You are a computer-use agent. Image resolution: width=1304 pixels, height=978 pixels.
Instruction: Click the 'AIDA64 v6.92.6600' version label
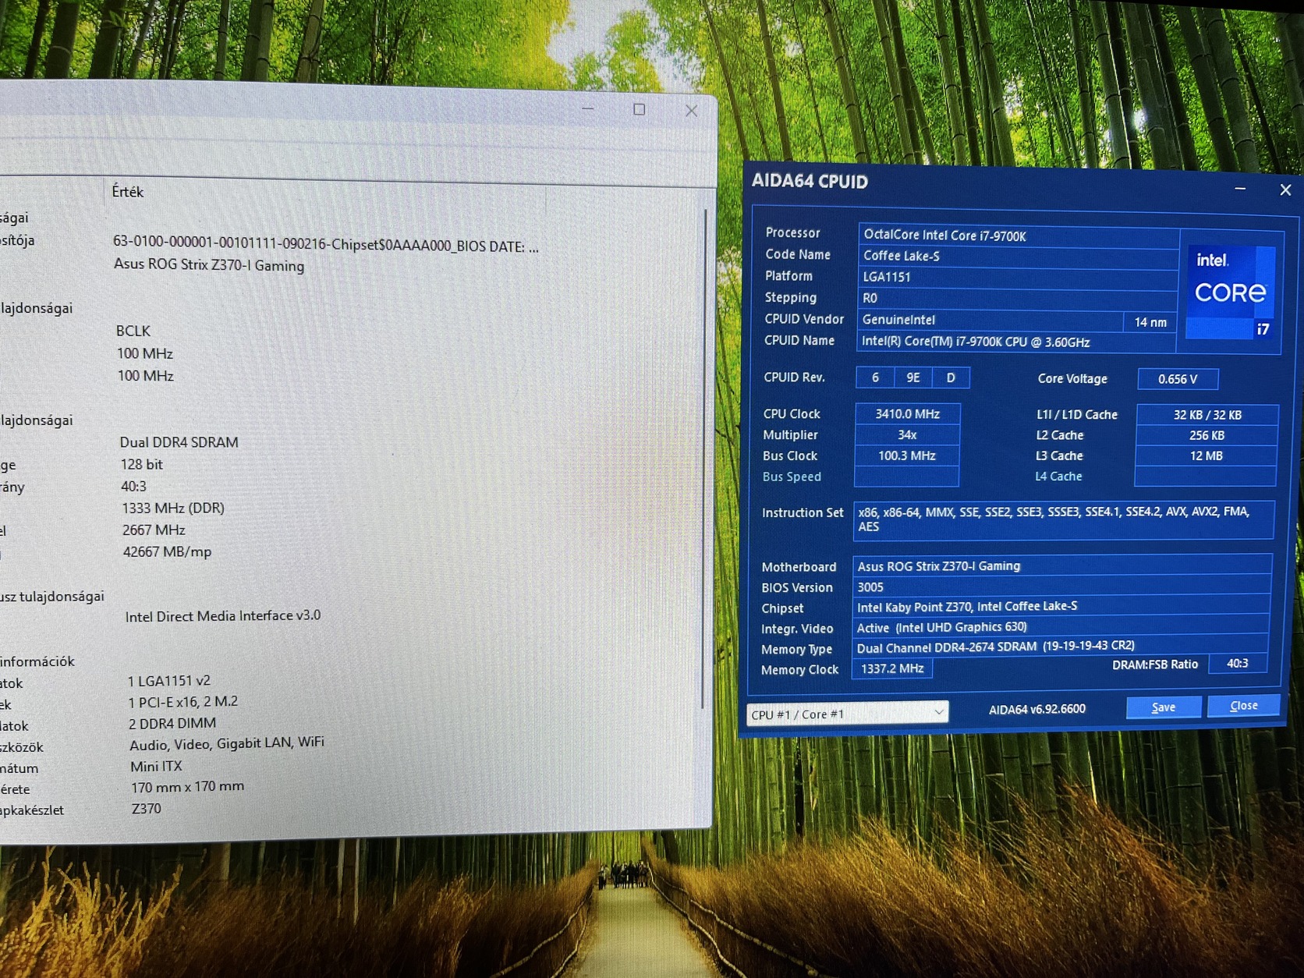[x=1037, y=709]
